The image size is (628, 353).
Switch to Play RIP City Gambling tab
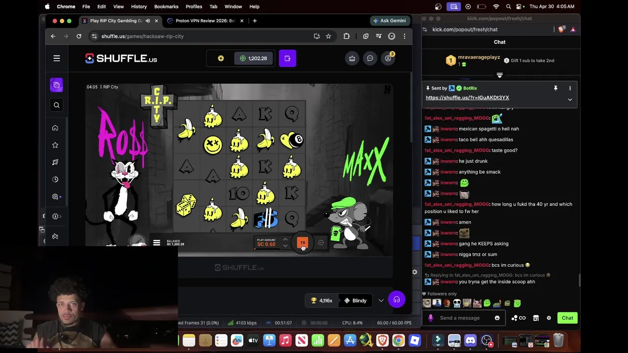click(116, 21)
